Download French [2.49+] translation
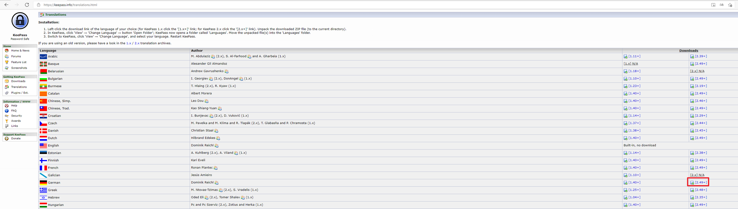The image size is (738, 209). (x=701, y=167)
